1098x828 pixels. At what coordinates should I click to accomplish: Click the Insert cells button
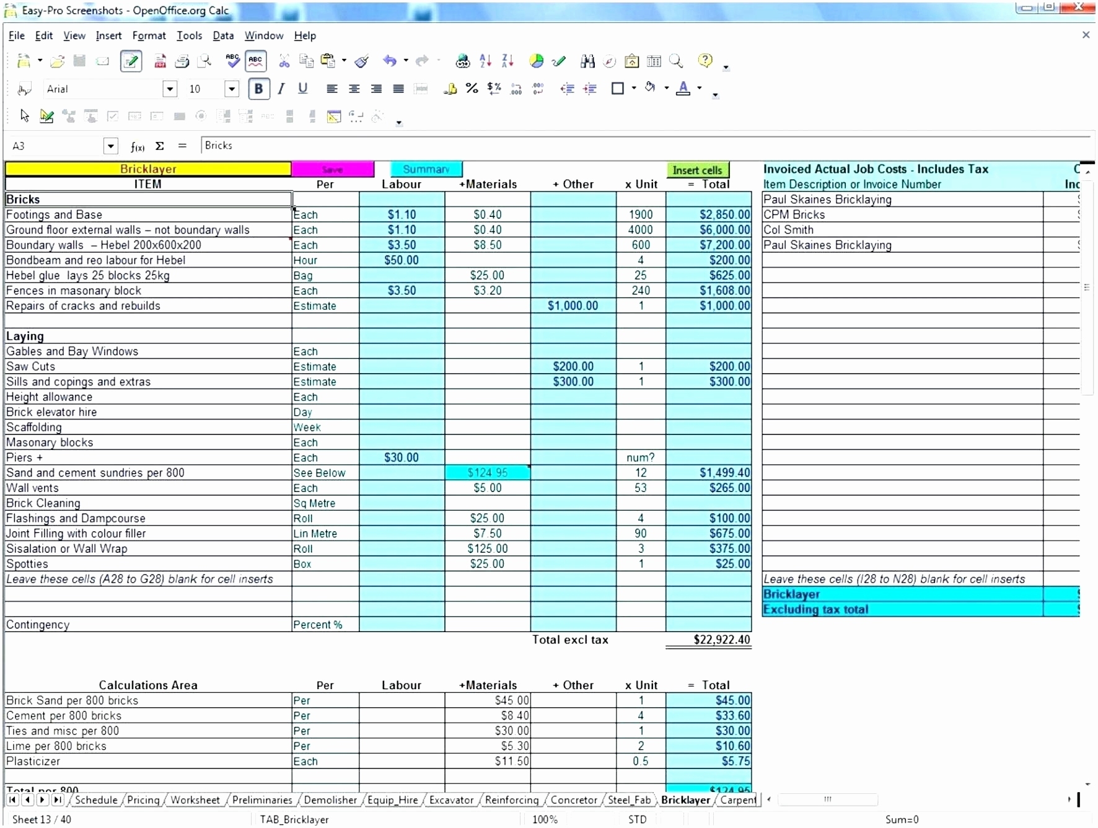(x=698, y=169)
